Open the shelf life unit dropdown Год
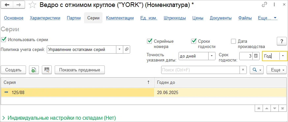Viewport: 288px width, 122px height. [283, 56]
